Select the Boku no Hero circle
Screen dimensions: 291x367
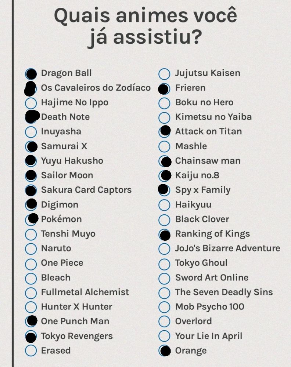pos(164,103)
